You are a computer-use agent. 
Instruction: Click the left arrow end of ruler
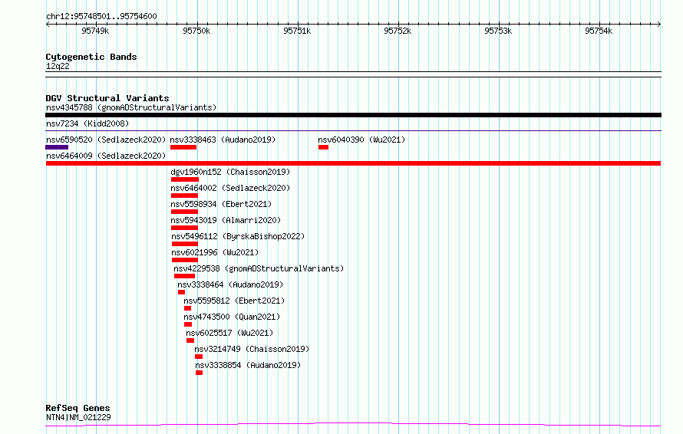pyautogui.click(x=48, y=25)
